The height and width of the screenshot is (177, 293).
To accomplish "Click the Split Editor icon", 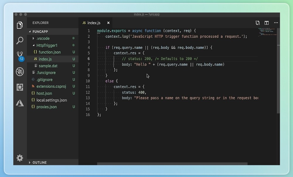I will tap(267, 23).
